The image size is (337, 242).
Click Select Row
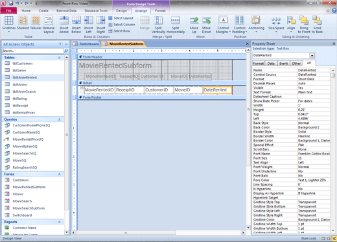[x=119, y=31]
